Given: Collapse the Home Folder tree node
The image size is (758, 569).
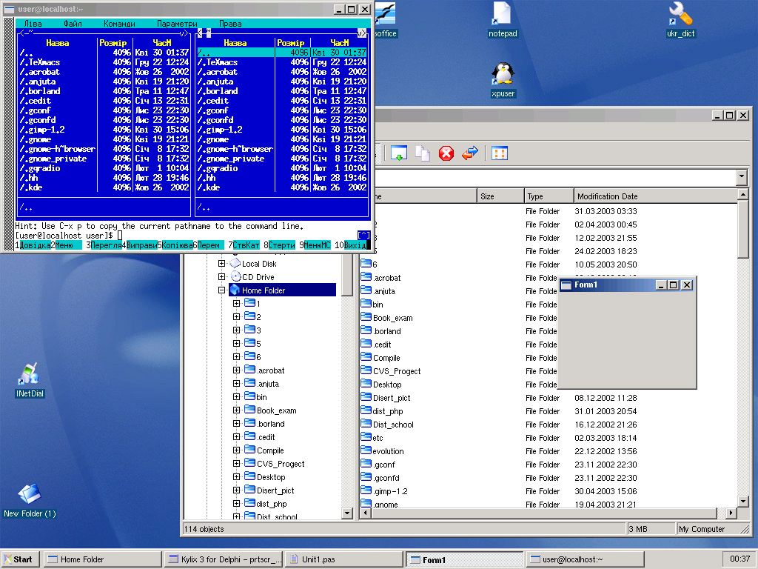Looking at the screenshot, I should [221, 291].
